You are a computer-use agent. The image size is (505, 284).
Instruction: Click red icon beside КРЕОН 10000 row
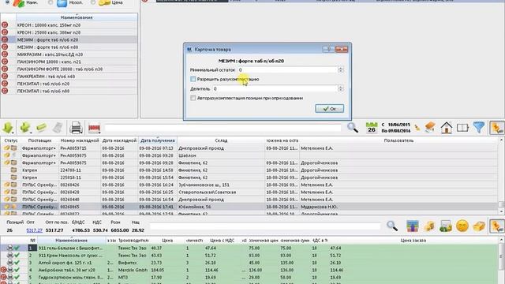(x=5, y=24)
